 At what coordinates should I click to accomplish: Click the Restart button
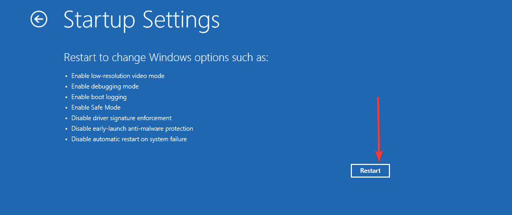click(370, 171)
